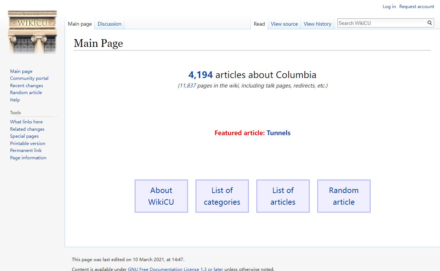440x271 pixels.
Task: Open Printable version
Action: [x=27, y=143]
